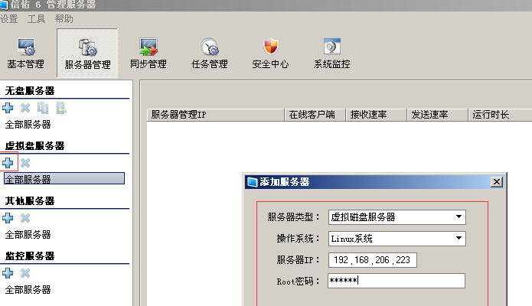Delete server icon under 无盘服务器
The height and width of the screenshot is (306, 532).
pyautogui.click(x=25, y=108)
